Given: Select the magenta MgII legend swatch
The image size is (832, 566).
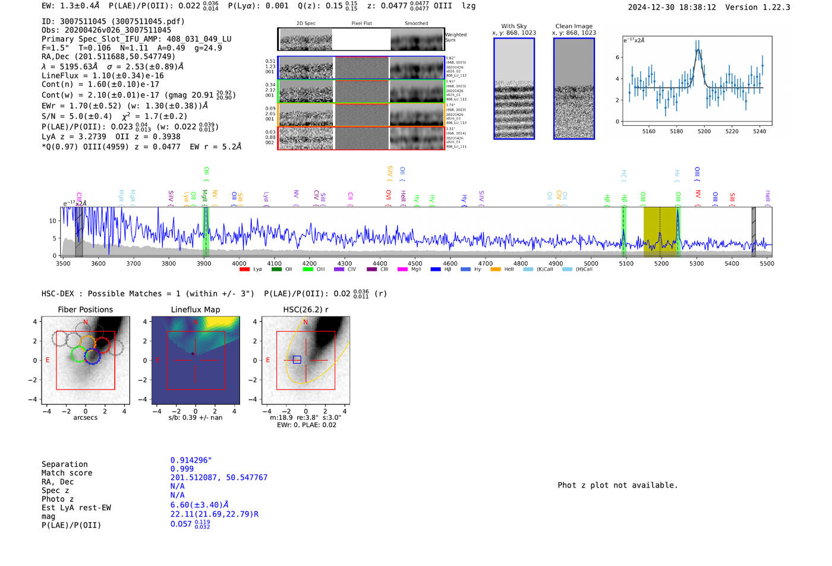Looking at the screenshot, I should tap(402, 270).
